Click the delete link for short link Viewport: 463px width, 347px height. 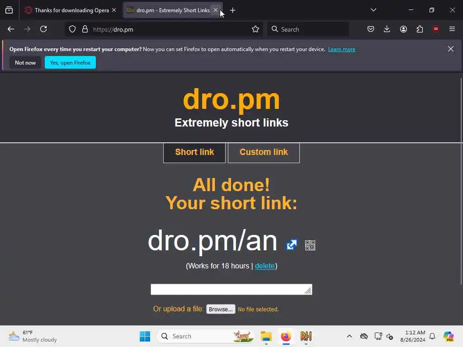265,266
